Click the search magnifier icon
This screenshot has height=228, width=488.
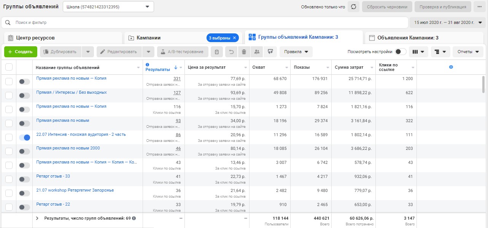click(8, 23)
